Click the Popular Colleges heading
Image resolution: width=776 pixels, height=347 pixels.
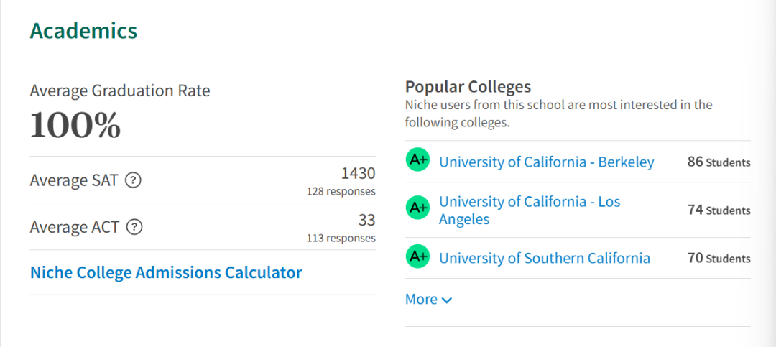point(468,87)
